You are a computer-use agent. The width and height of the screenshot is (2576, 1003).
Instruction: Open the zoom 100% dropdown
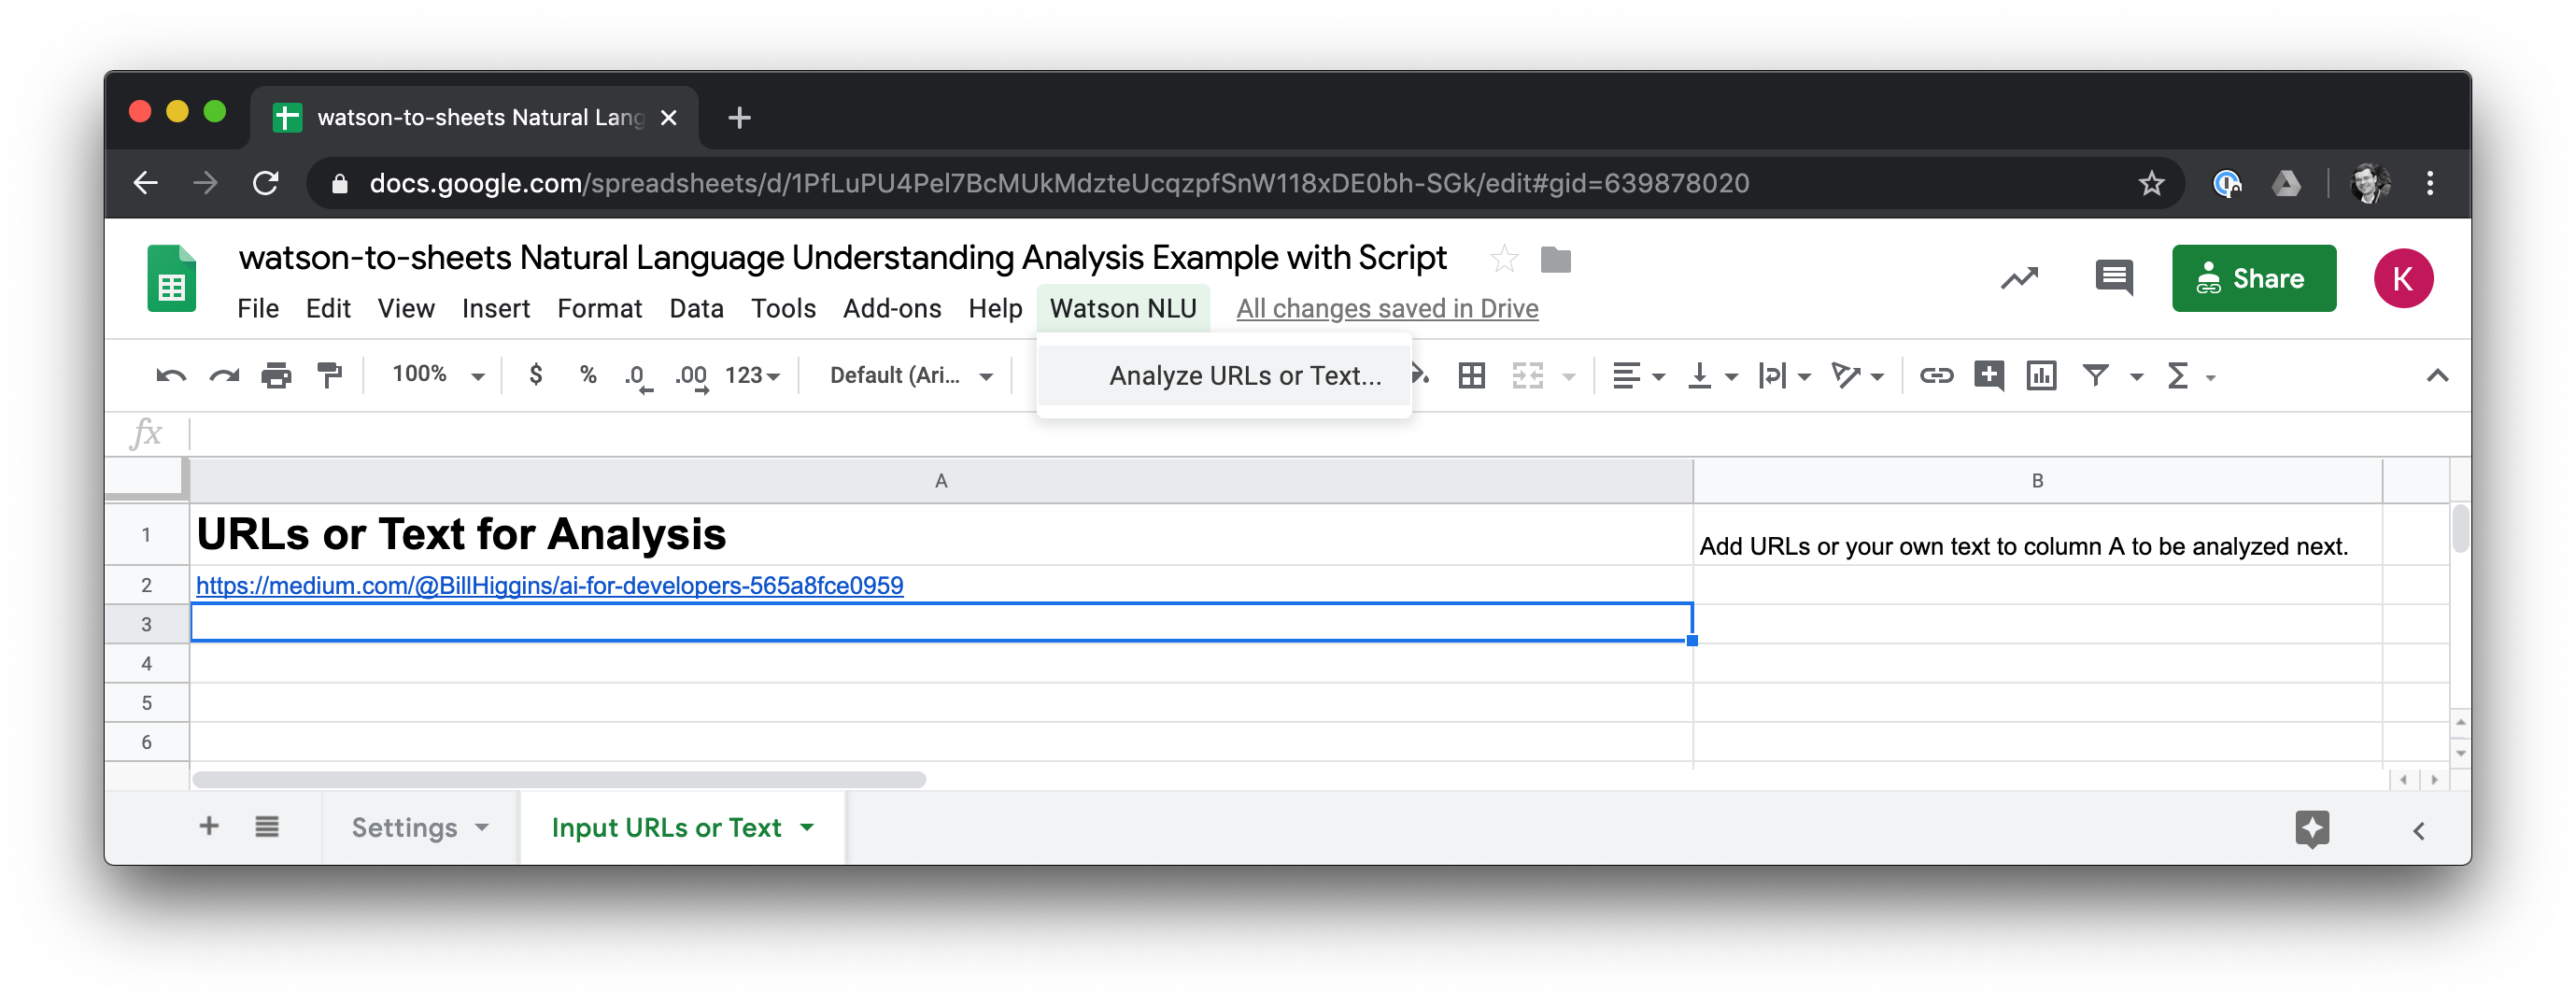(x=438, y=375)
